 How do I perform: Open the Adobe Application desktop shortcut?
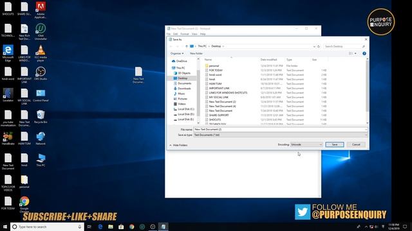pyautogui.click(x=41, y=10)
